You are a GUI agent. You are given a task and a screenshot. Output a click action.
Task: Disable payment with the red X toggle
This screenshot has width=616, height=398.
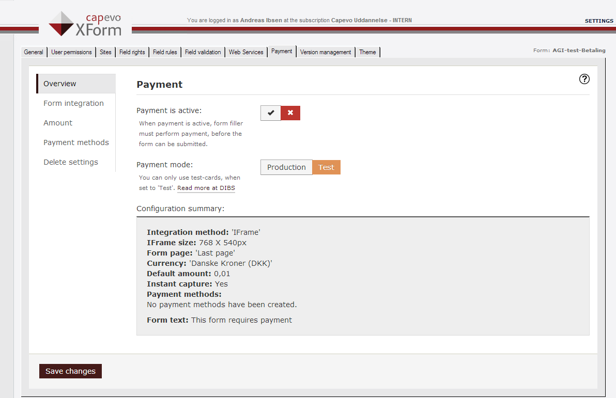click(x=290, y=113)
